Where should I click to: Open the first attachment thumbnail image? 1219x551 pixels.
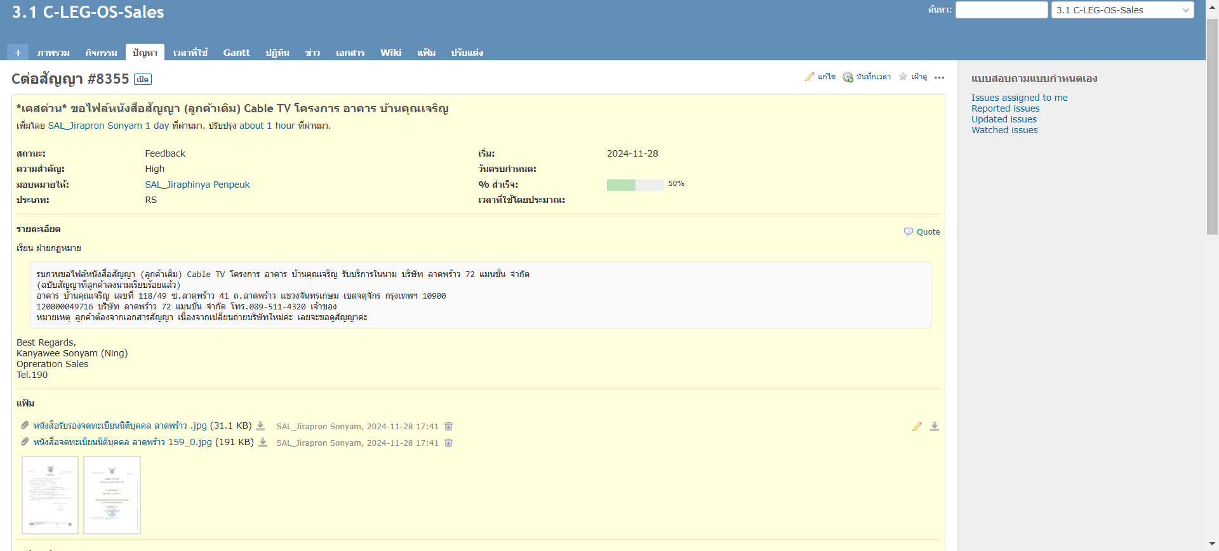[x=50, y=495]
